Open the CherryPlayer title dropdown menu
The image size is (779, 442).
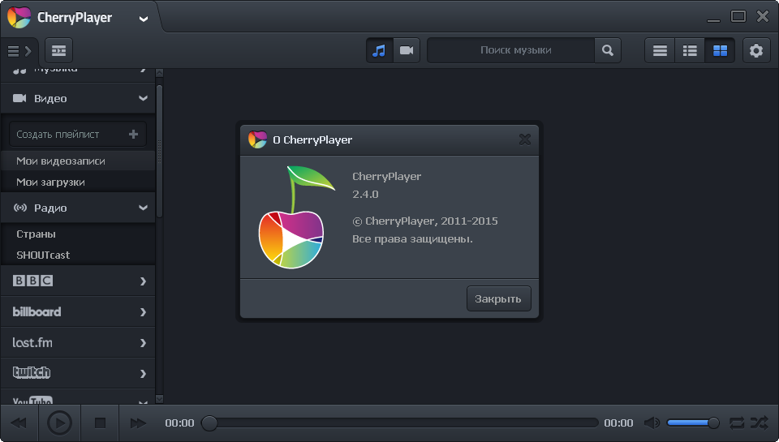[143, 19]
